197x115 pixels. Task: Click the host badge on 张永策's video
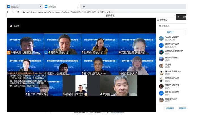9,53
